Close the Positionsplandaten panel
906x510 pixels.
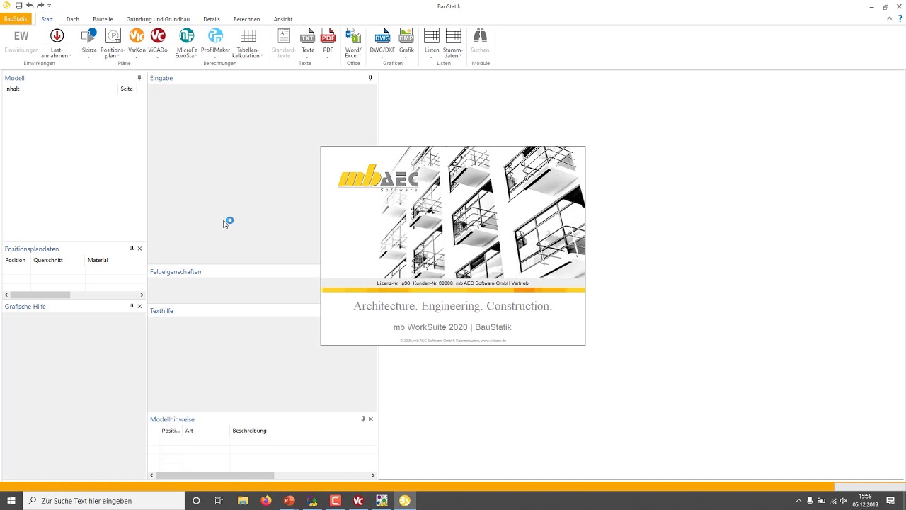pyautogui.click(x=139, y=249)
